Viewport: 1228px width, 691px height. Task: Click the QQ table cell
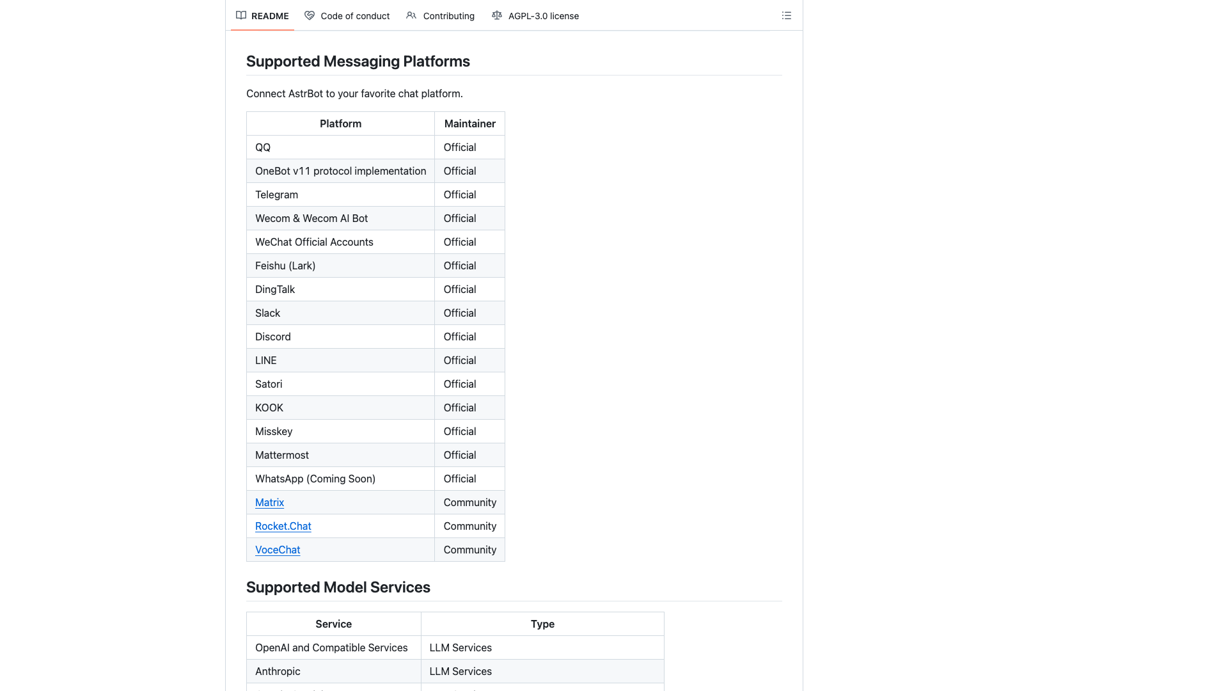[x=340, y=147]
